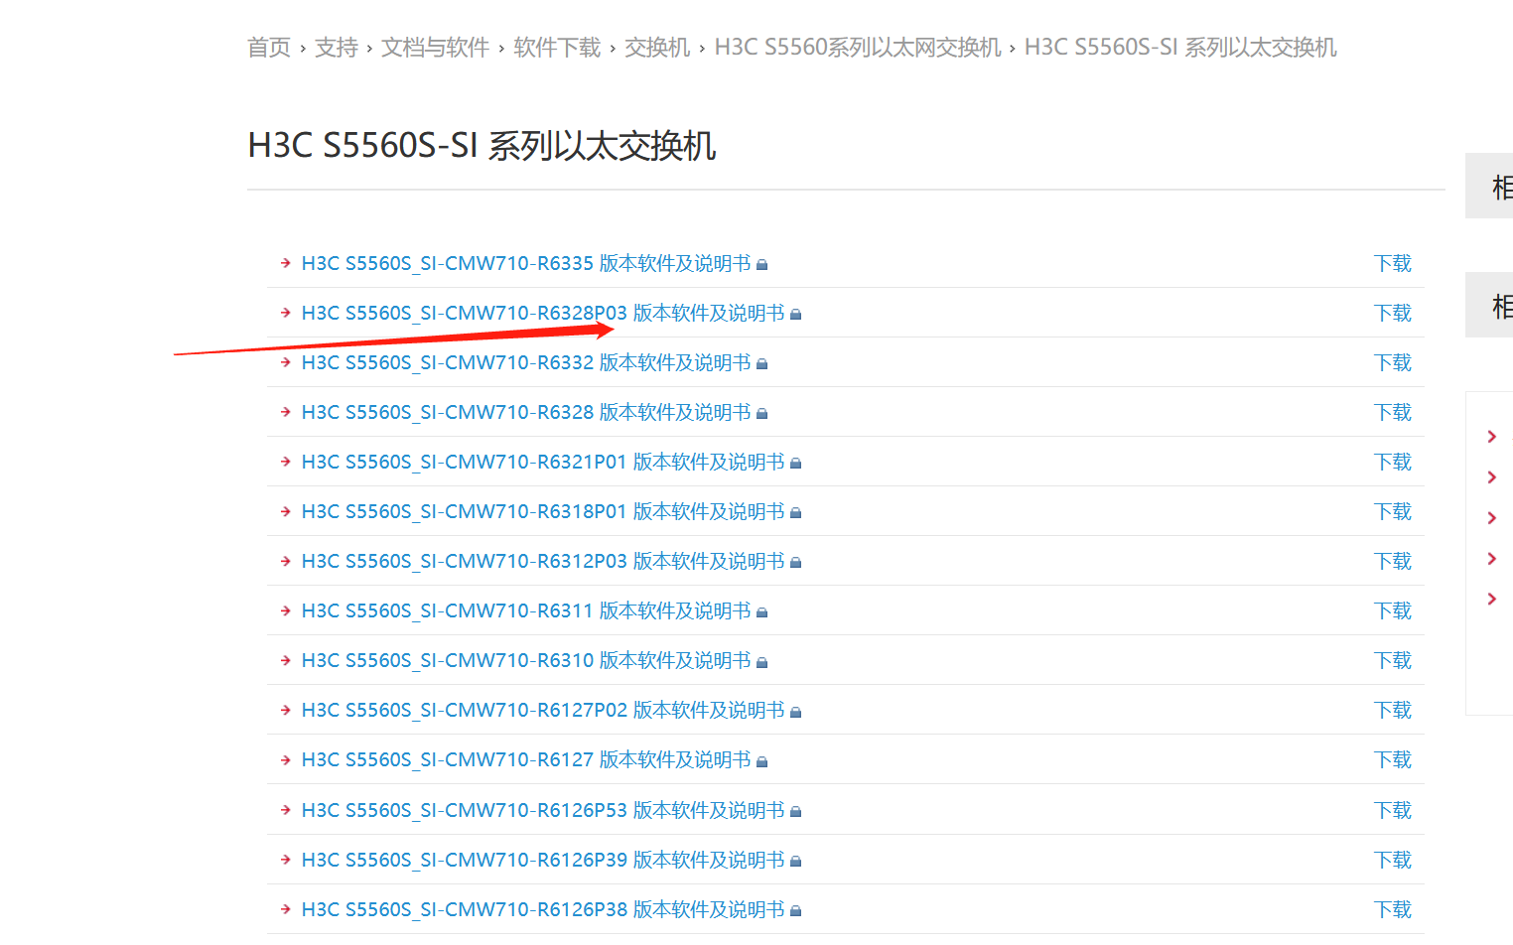Click the red bullet arrow before R6332 entry

click(x=286, y=362)
